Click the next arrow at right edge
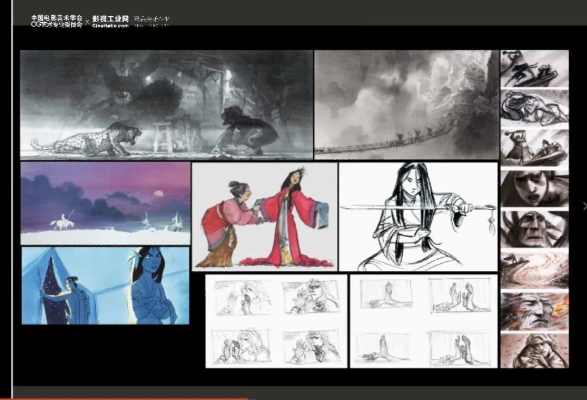This screenshot has height=400, width=587. 584,206
